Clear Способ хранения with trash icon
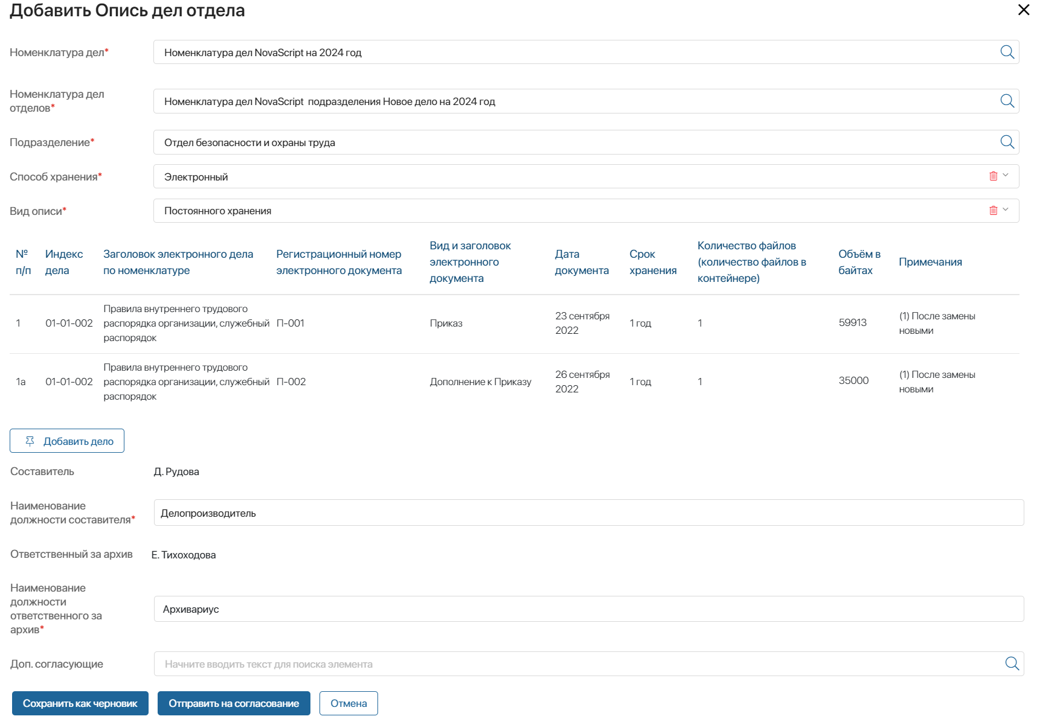The height and width of the screenshot is (722, 1037). click(x=993, y=176)
